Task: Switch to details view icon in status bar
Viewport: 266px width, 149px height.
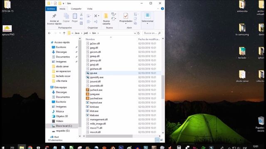Action: (157, 140)
